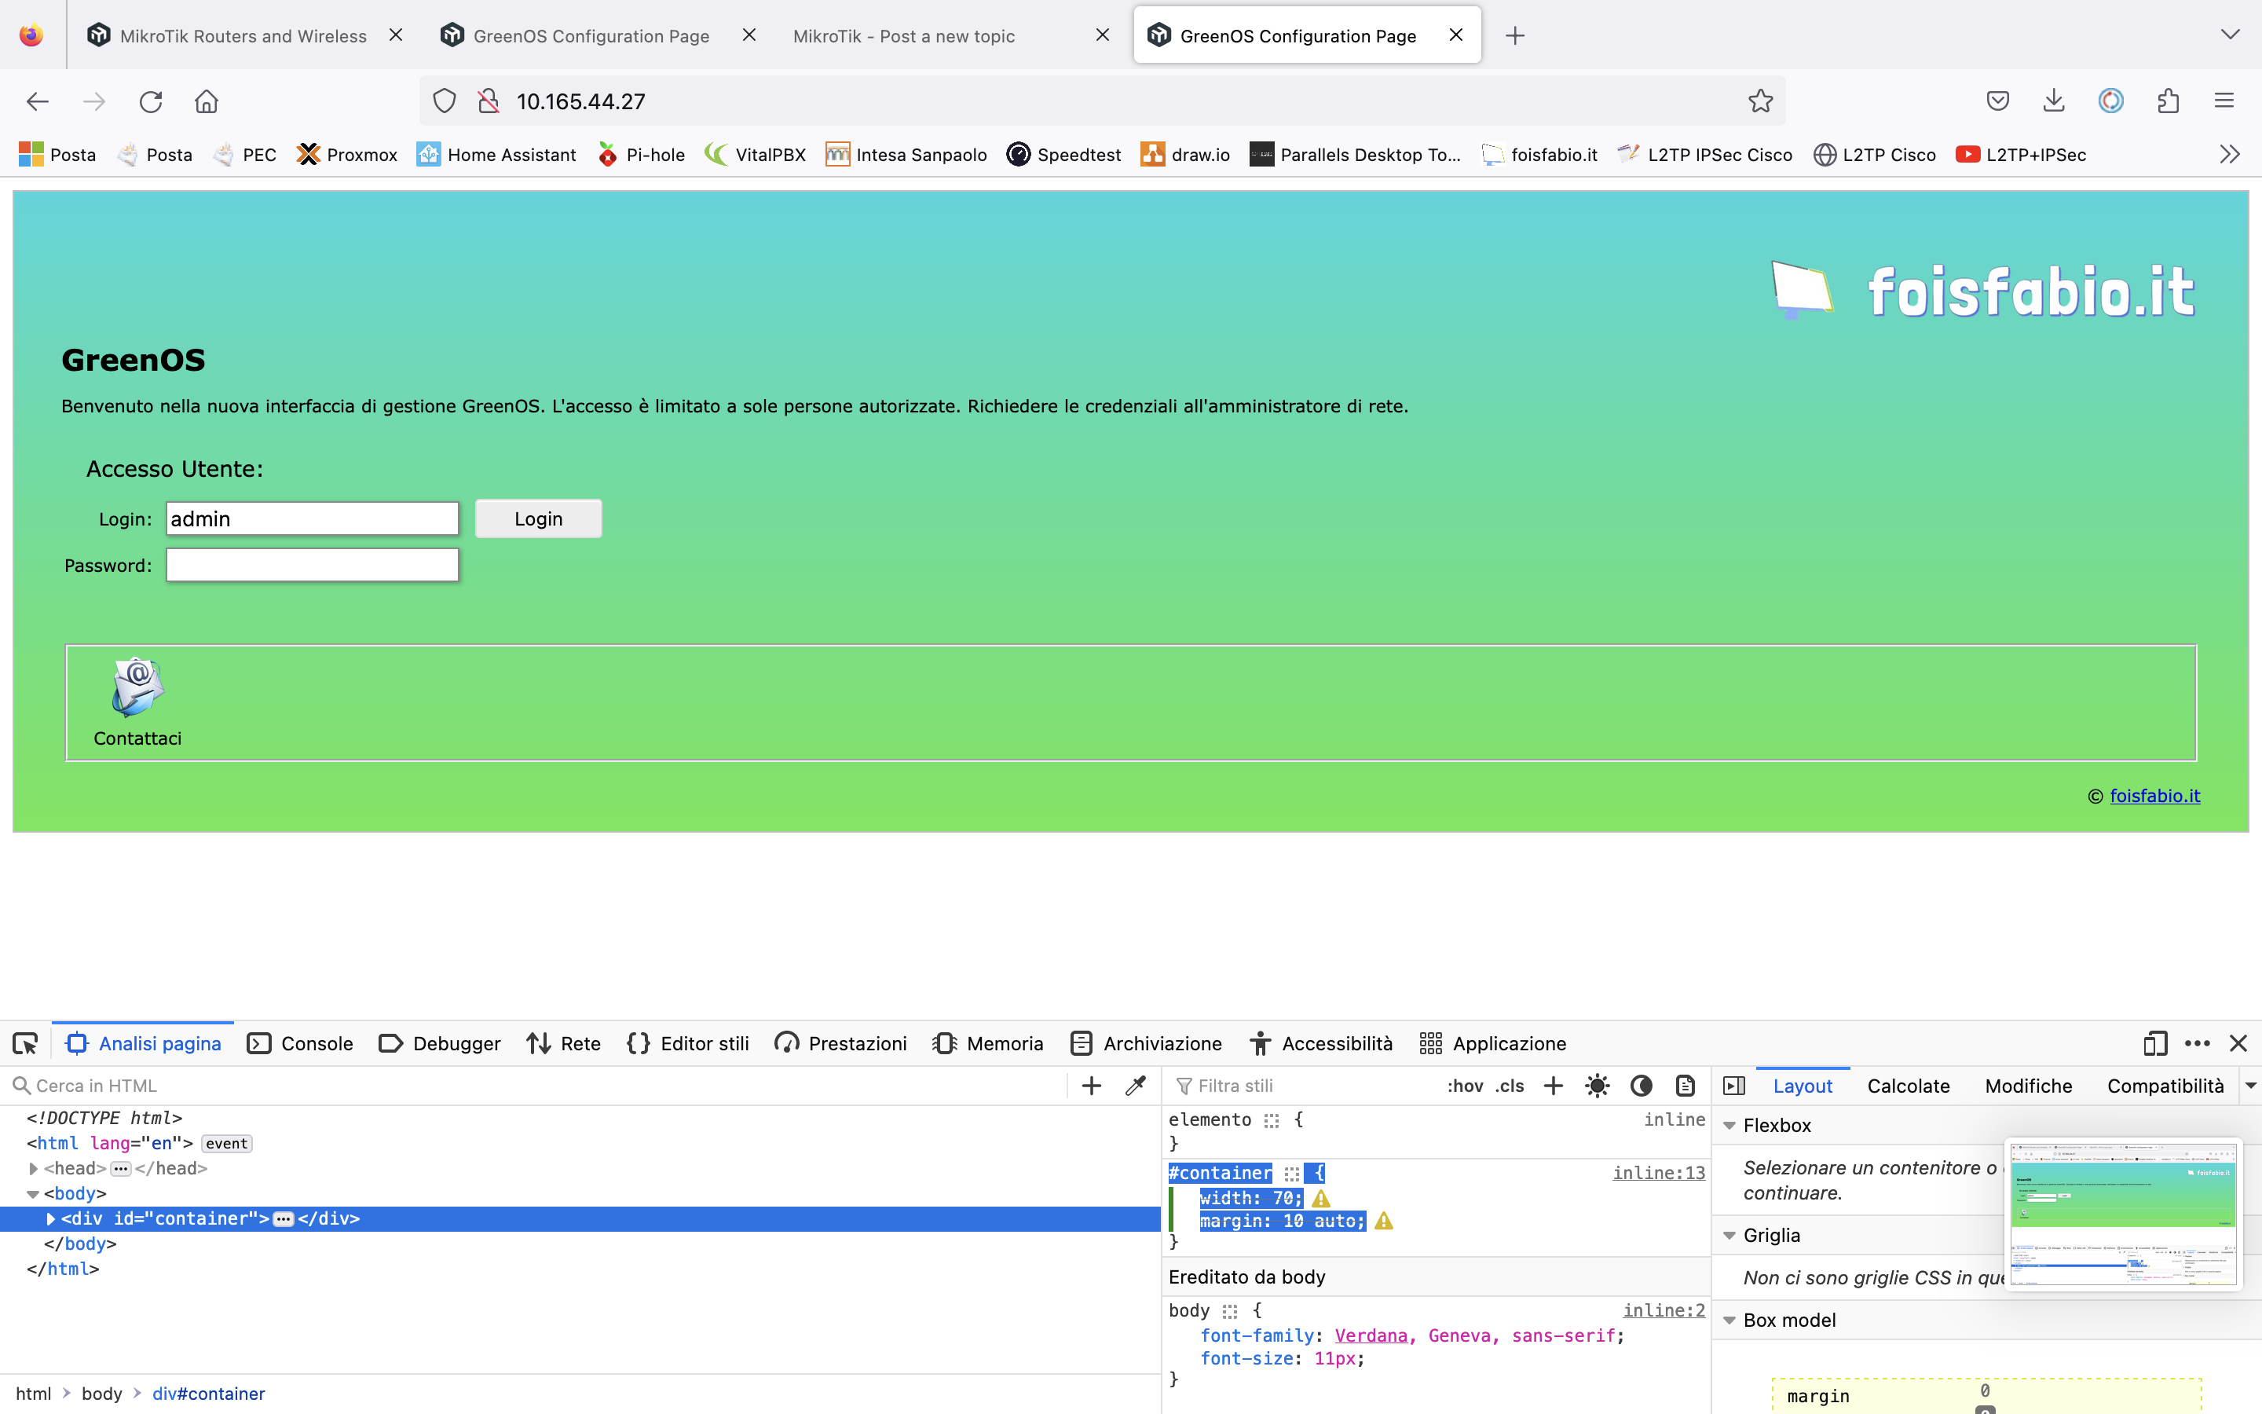Toggle the .cls class panel
This screenshot has height=1414, width=2262.
click(x=1509, y=1086)
